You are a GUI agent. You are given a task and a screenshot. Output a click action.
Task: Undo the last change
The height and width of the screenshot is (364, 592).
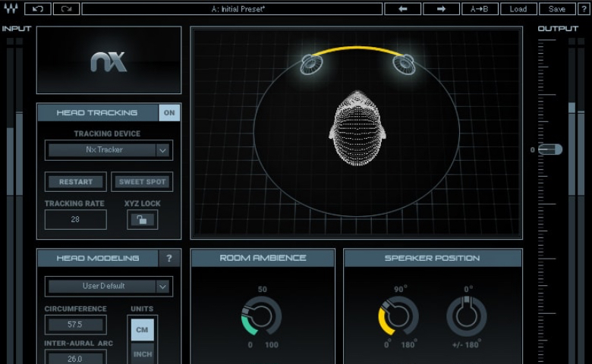[x=38, y=8]
